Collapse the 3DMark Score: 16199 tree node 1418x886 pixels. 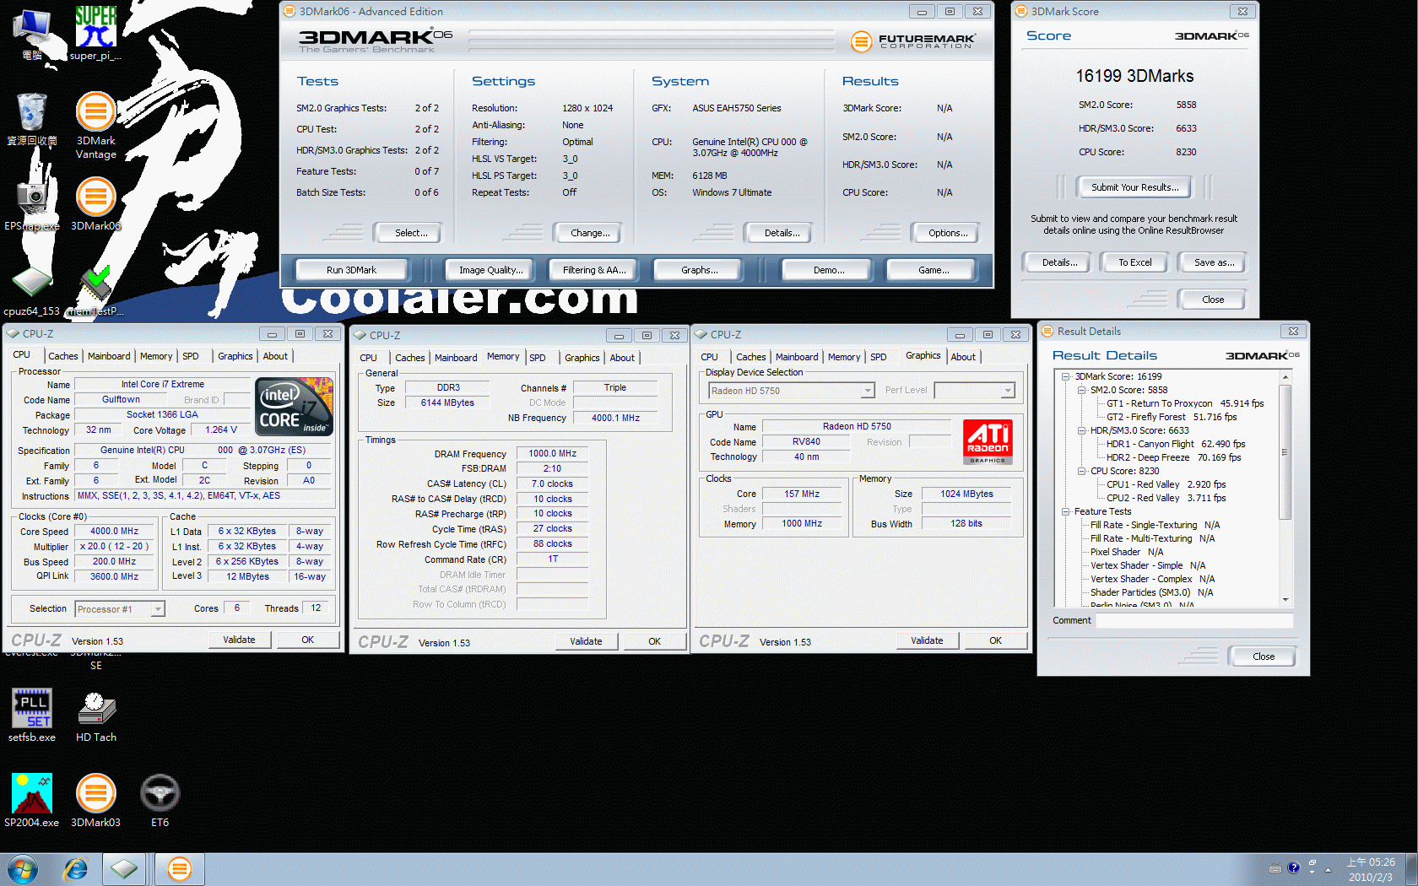(1066, 376)
